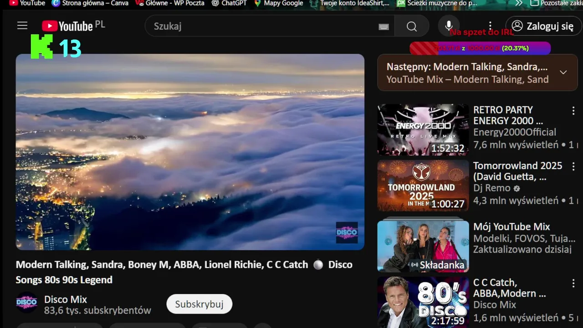The height and width of the screenshot is (328, 583).
Task: Click the Subskrybuj subscribe button
Action: coord(199,304)
